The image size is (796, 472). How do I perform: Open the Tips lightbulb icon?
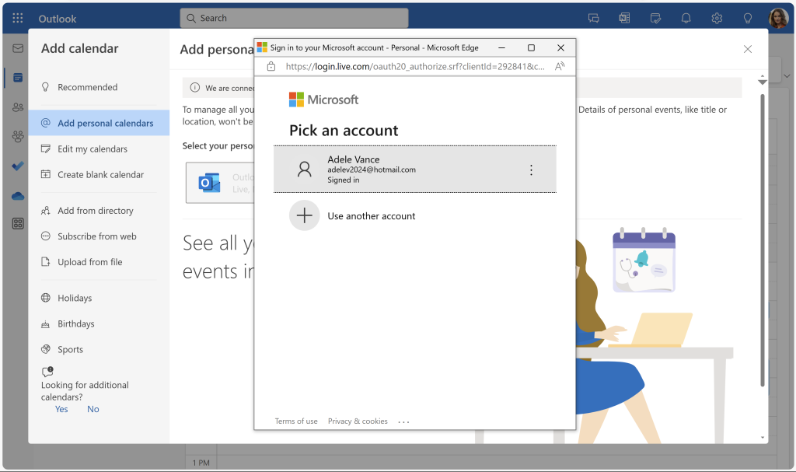[x=748, y=19]
